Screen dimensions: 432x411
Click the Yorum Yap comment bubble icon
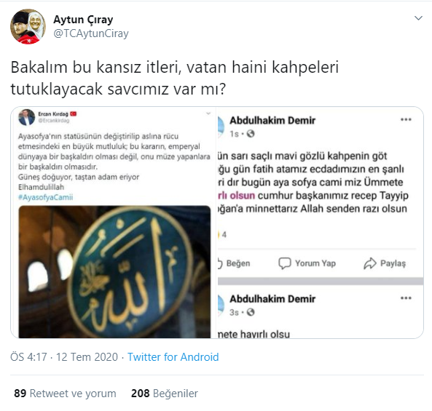pos(285,263)
